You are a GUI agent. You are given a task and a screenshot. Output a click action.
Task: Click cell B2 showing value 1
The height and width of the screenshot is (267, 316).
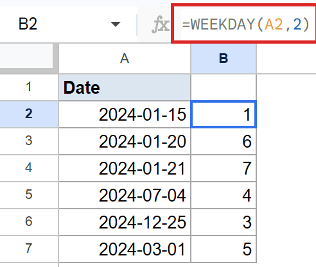click(224, 114)
